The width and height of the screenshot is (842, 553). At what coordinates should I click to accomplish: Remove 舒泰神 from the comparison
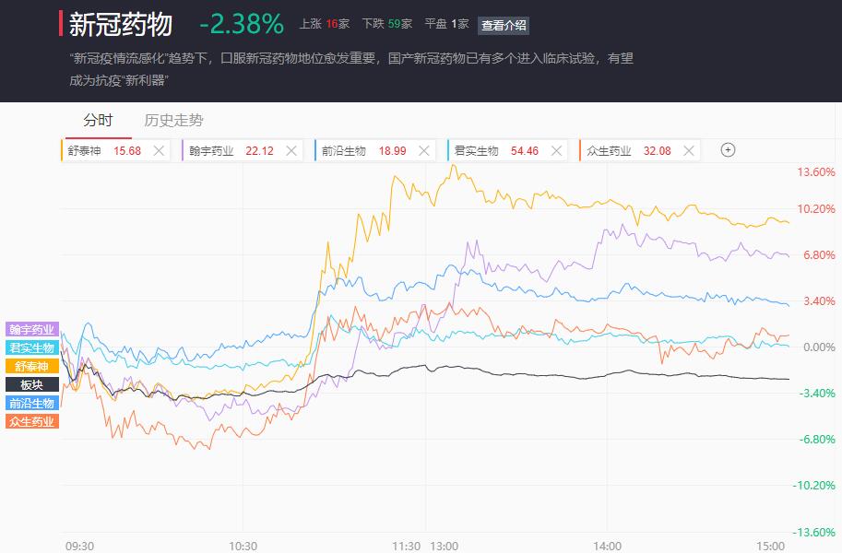[x=159, y=151]
